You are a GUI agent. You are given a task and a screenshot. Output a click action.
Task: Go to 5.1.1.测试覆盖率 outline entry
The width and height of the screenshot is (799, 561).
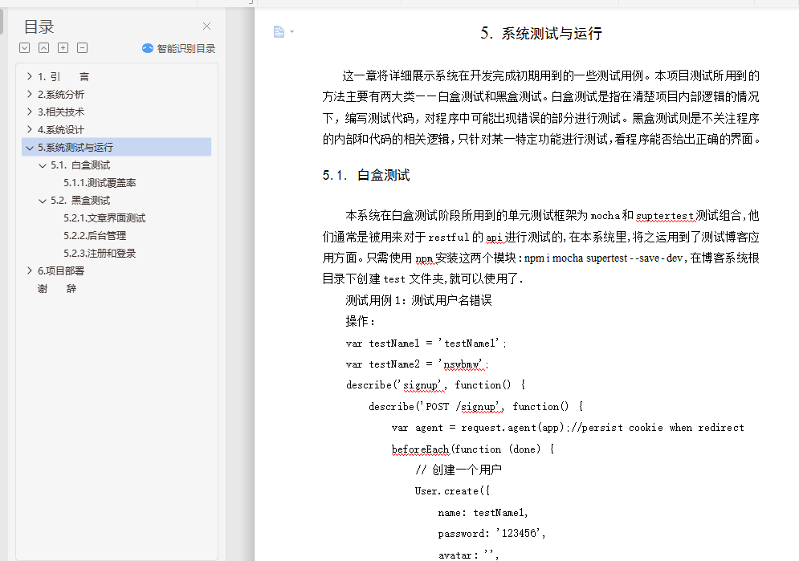click(x=100, y=183)
